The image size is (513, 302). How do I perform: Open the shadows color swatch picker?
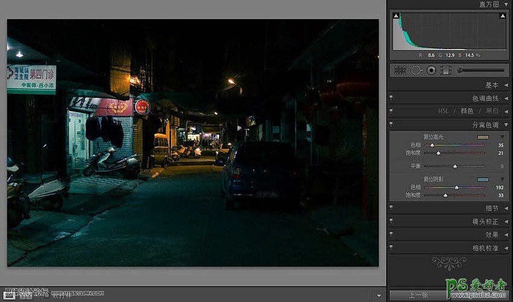coord(482,179)
